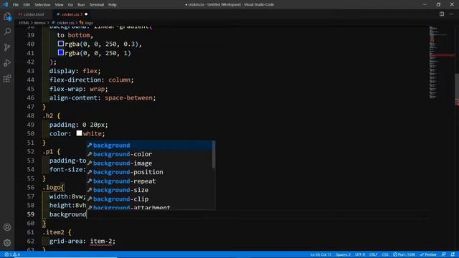Click line number 48 in gutter
This screenshot has width=459, height=258.
30,116
